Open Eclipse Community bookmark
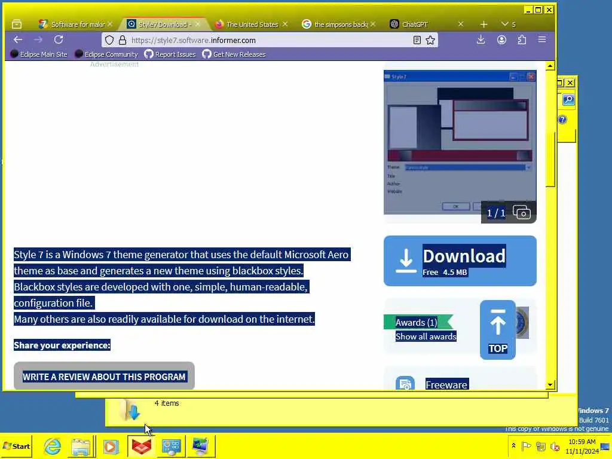Image resolution: width=612 pixels, height=459 pixels. (106, 54)
